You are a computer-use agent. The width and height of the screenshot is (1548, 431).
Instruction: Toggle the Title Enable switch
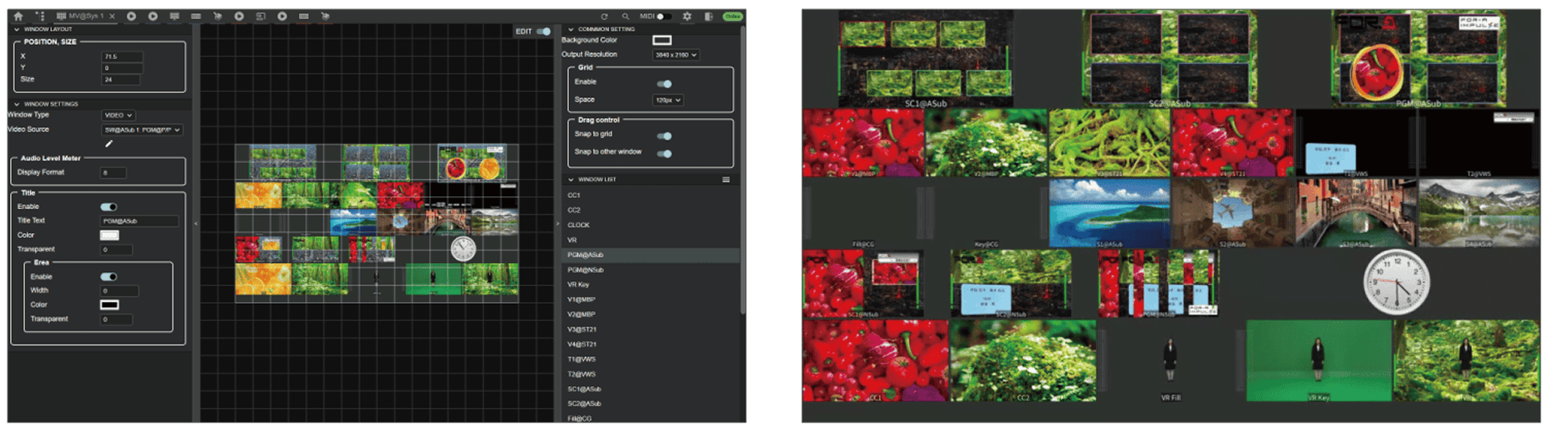click(x=108, y=207)
